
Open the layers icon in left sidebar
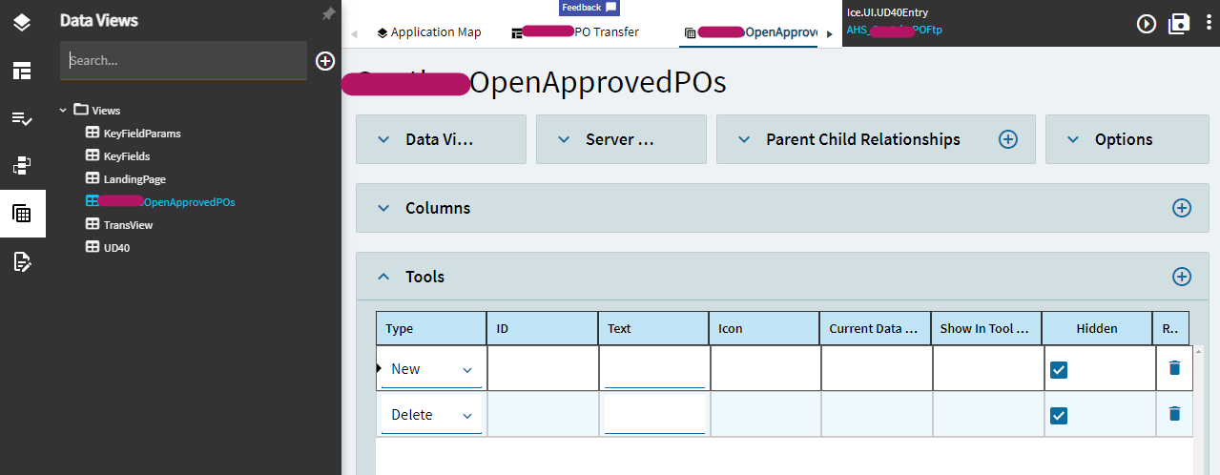tap(22, 21)
